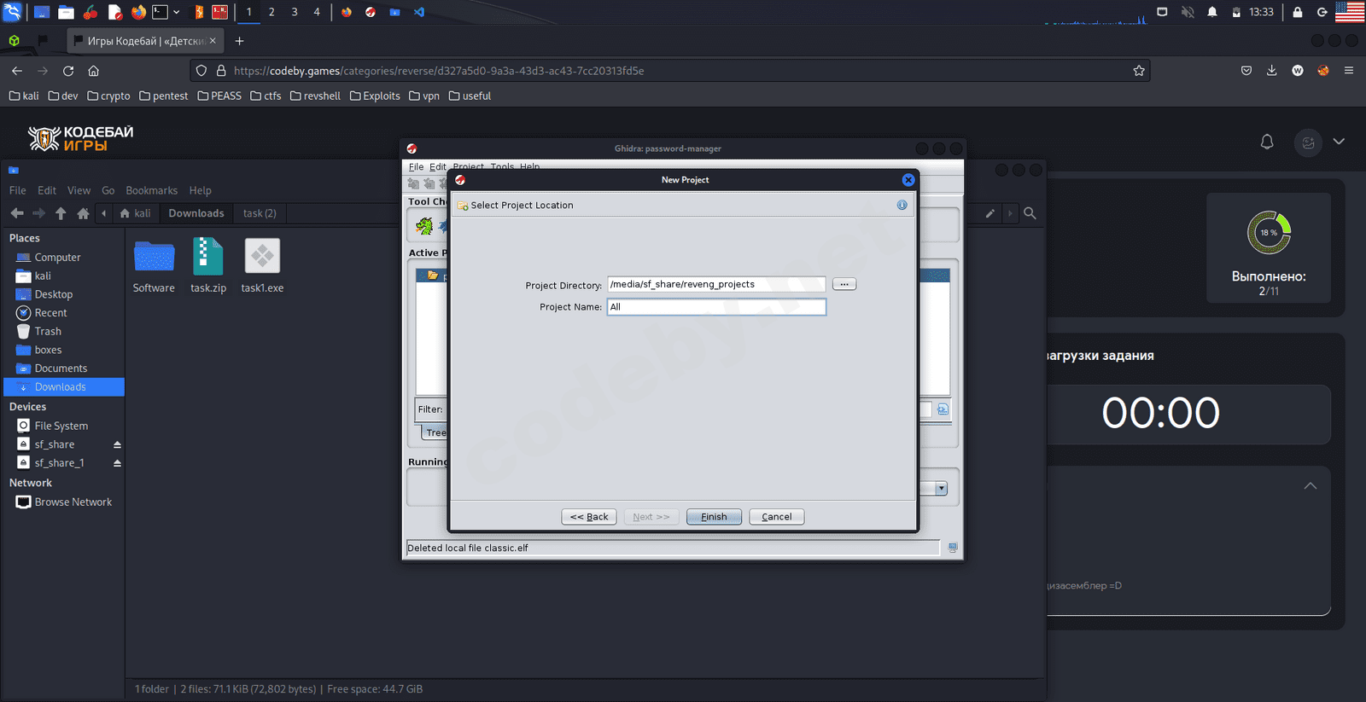The width and height of the screenshot is (1366, 702).
Task: Click the file manager search magnifier icon
Action: click(1030, 213)
